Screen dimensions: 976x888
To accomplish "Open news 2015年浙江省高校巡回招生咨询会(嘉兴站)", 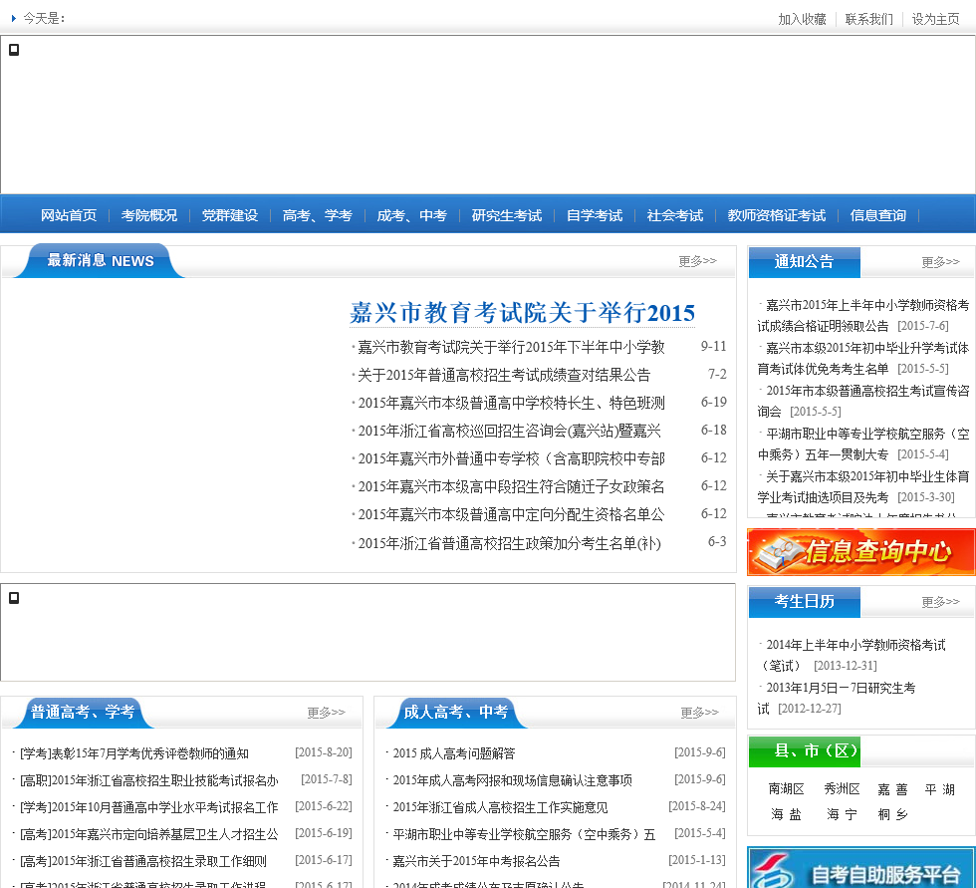I will [x=509, y=431].
